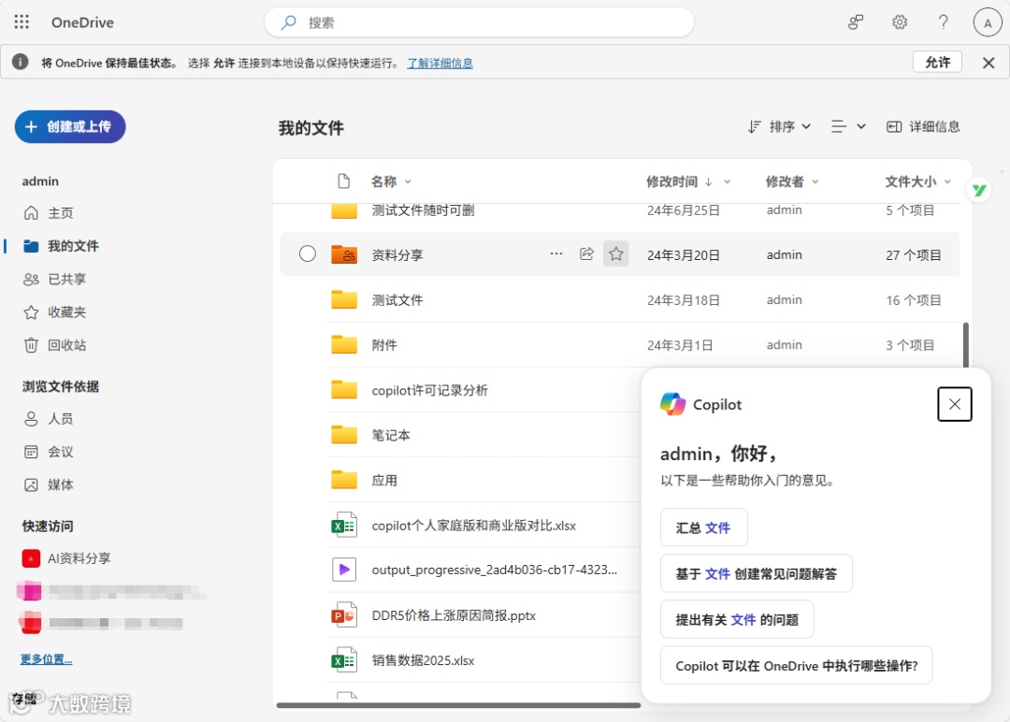
Task: Expand the 名称 column dropdown
Action: 408,181
